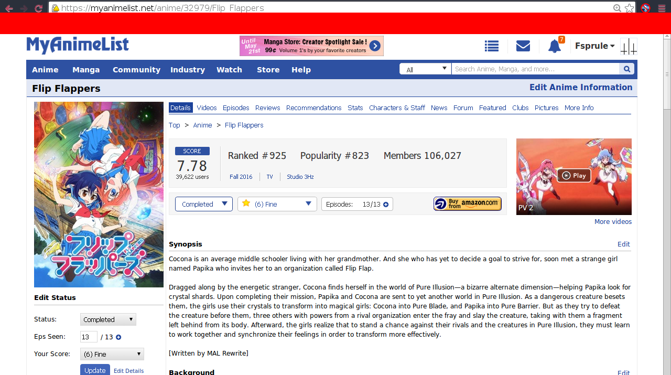Image resolution: width=671 pixels, height=375 pixels.
Task: Click the Anime breadcrumb link
Action: [x=202, y=125]
